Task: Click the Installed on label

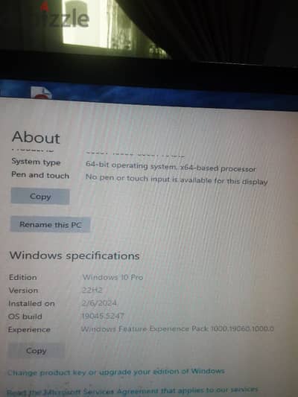Action: [31, 303]
